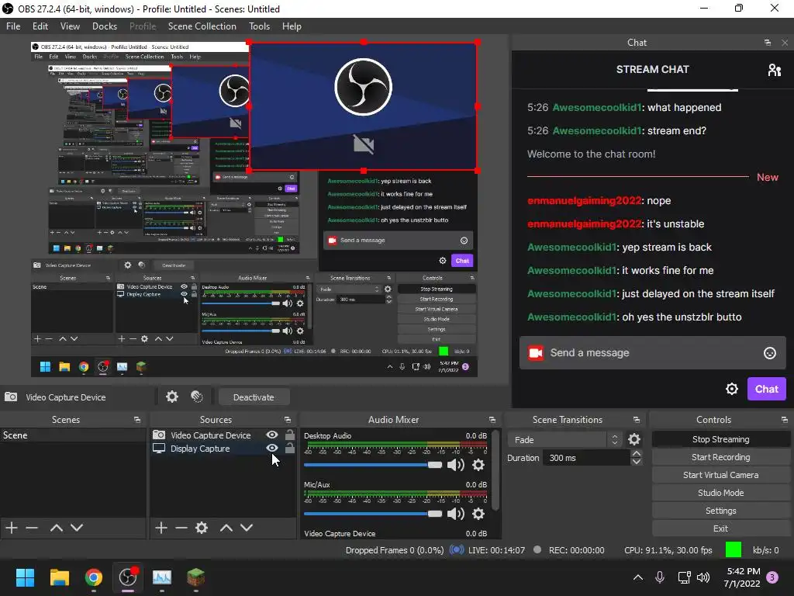Open the Docks menu
The height and width of the screenshot is (596, 794).
pos(105,26)
